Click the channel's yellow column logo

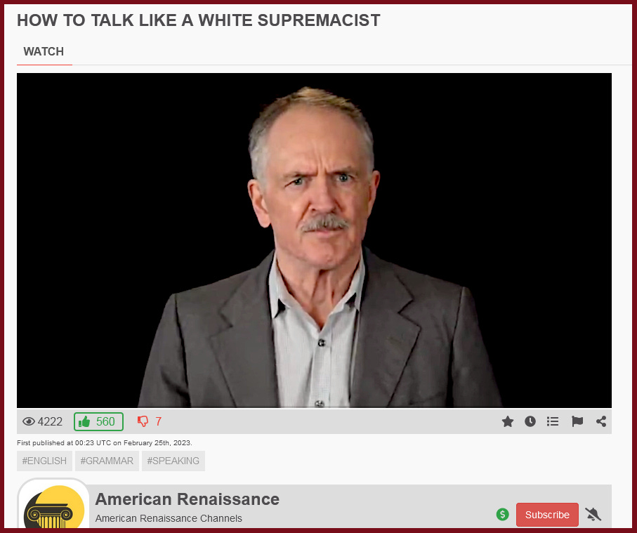(x=54, y=506)
